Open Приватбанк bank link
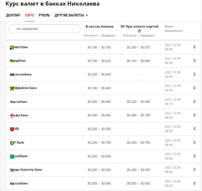Screen dimensions: 202x191 pyautogui.click(x=19, y=47)
